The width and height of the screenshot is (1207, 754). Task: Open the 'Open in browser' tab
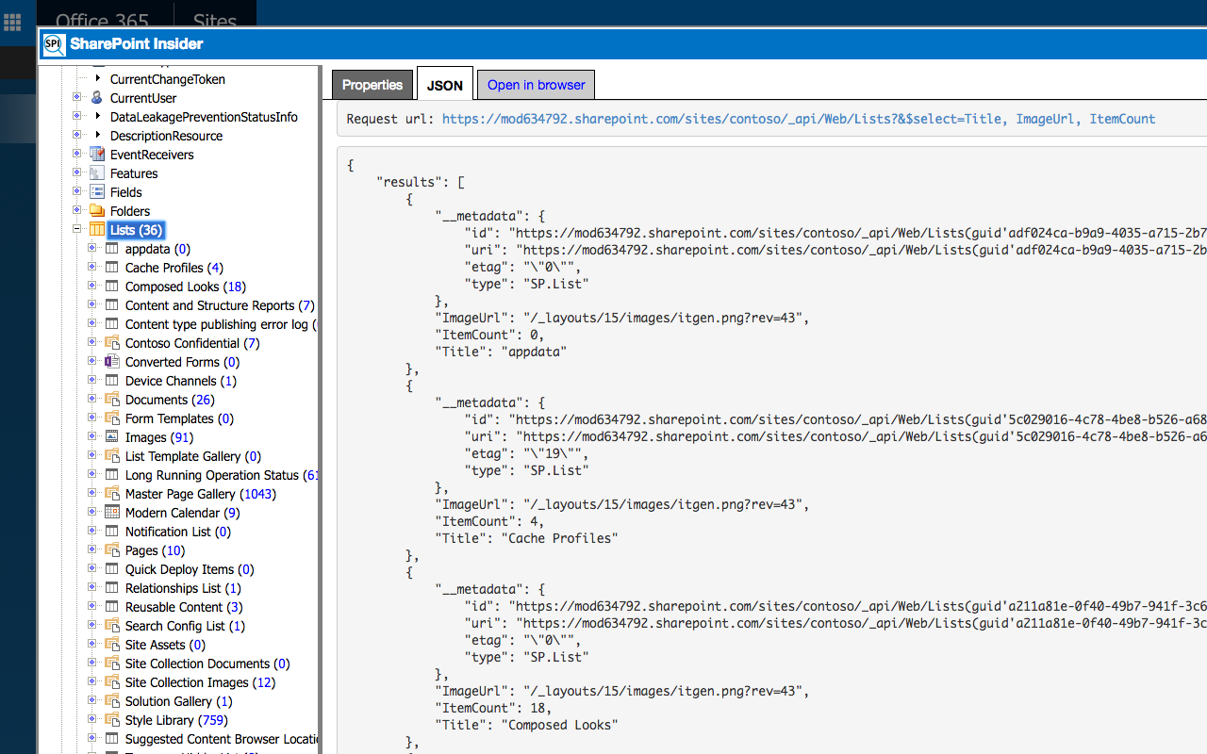537,85
